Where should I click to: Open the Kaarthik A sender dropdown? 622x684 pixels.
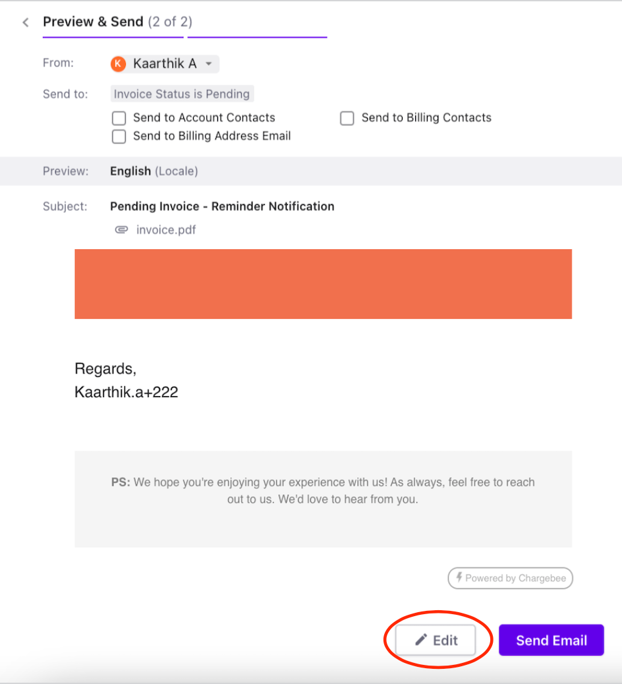click(208, 64)
